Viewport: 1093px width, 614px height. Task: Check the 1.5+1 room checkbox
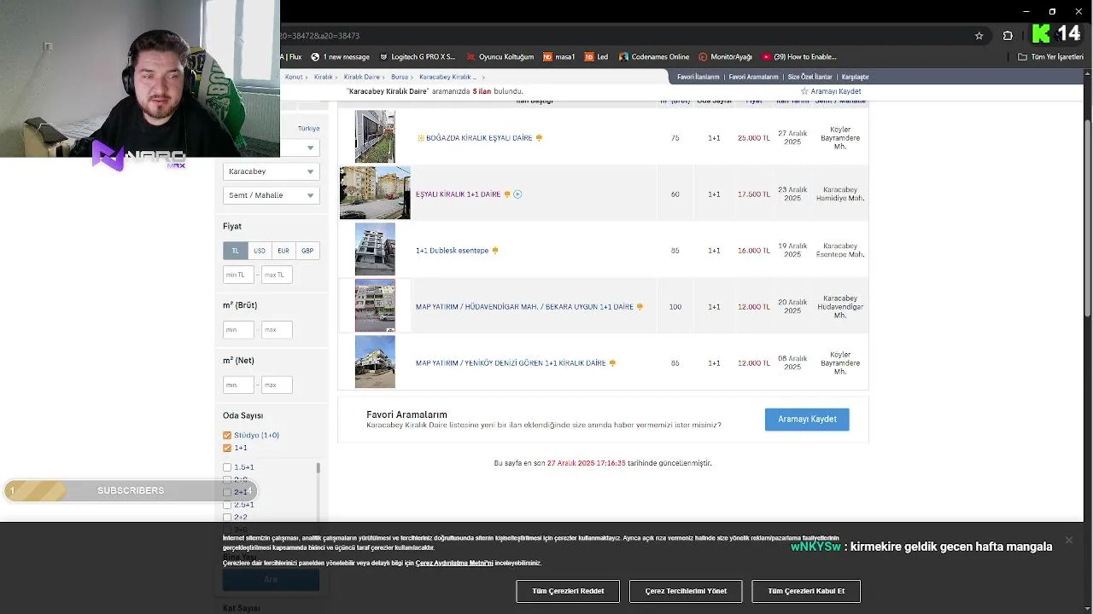[227, 467]
